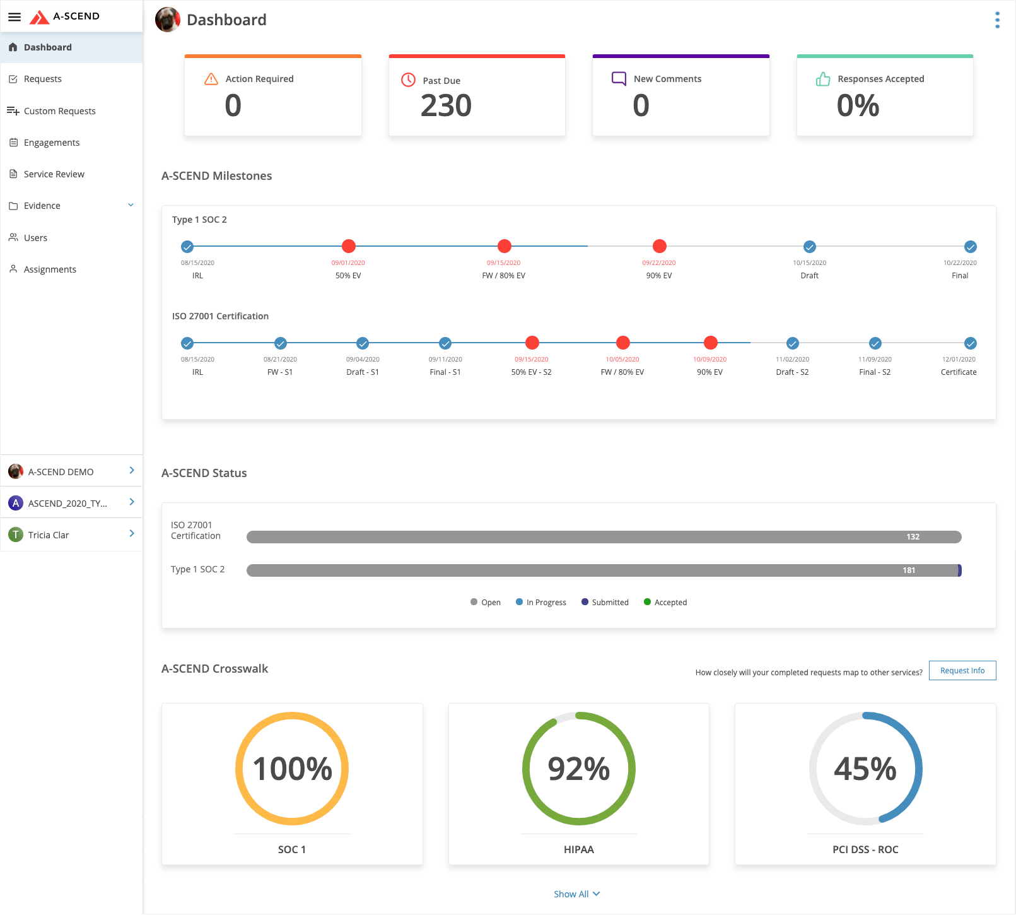1016x915 pixels.
Task: Open the hamburger menu to collapse sidebar
Action: (14, 17)
